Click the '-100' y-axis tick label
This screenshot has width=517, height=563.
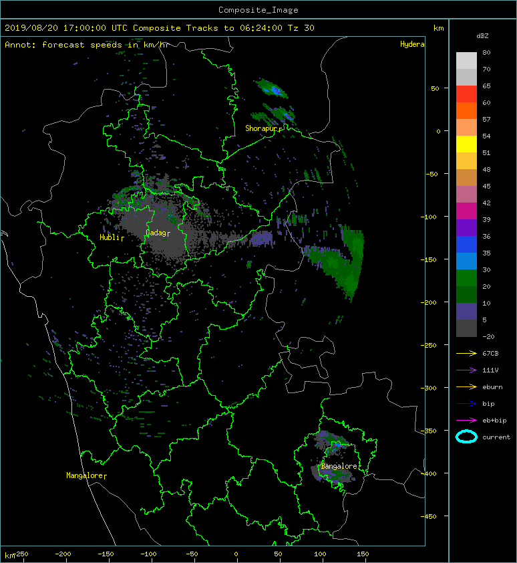[428, 217]
